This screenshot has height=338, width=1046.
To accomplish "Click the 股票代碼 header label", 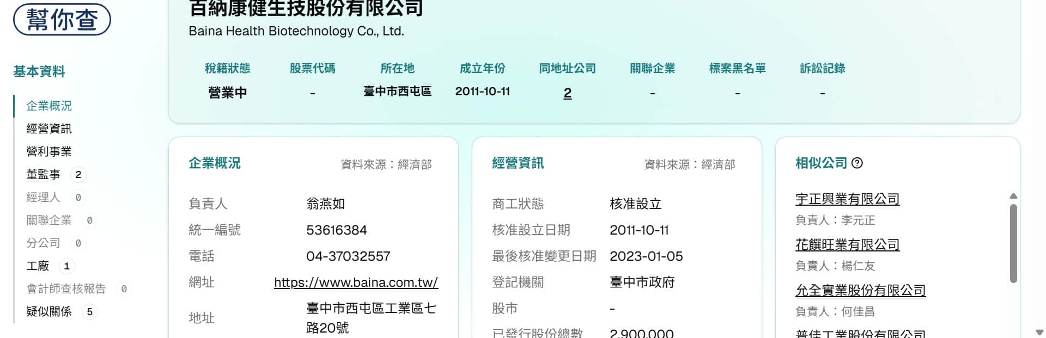I will 312,69.
